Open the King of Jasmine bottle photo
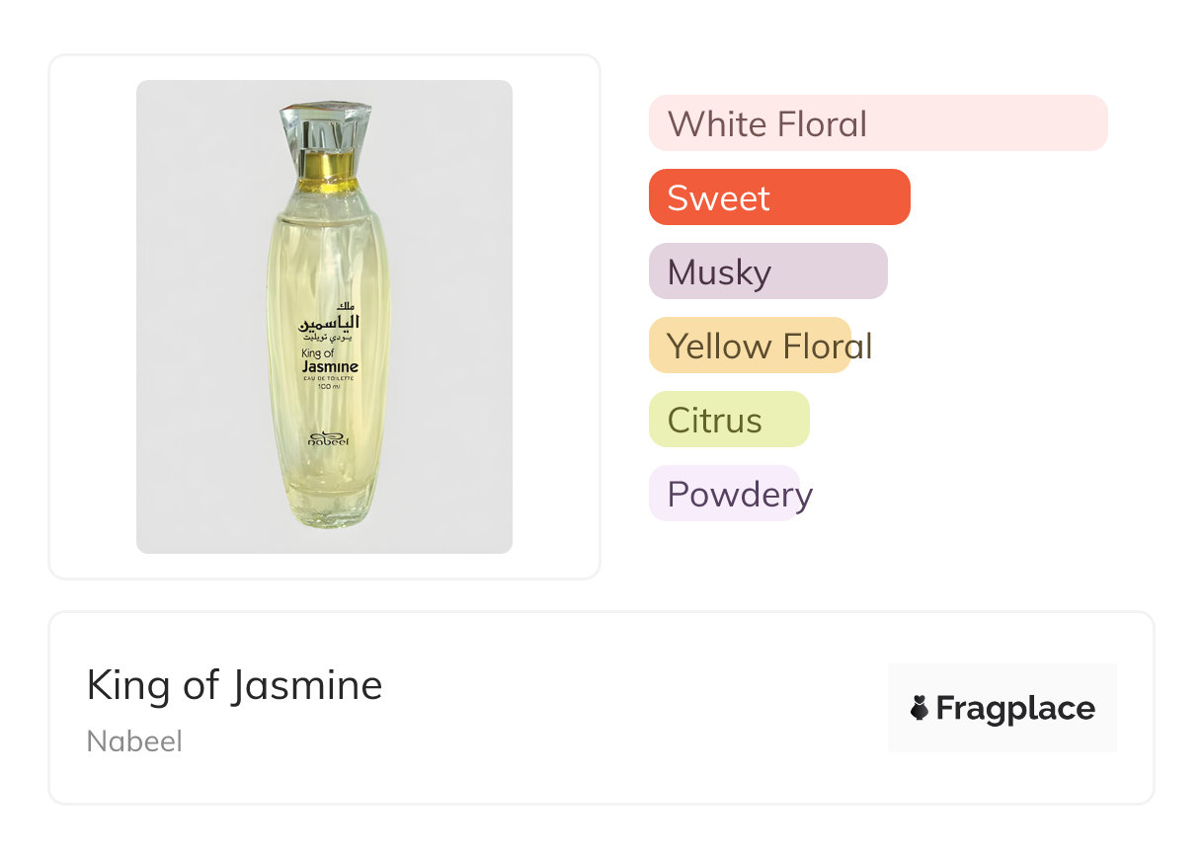The width and height of the screenshot is (1203, 853). point(324,316)
